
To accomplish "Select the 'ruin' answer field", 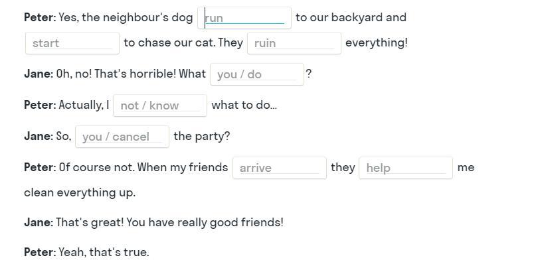I will coord(294,43).
